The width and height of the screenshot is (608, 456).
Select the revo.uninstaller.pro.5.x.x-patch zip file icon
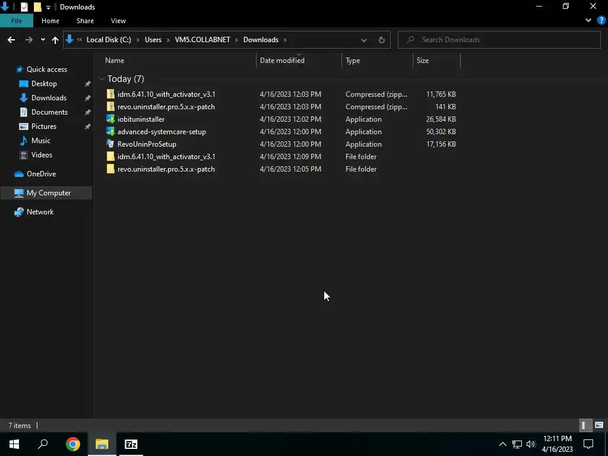click(110, 107)
